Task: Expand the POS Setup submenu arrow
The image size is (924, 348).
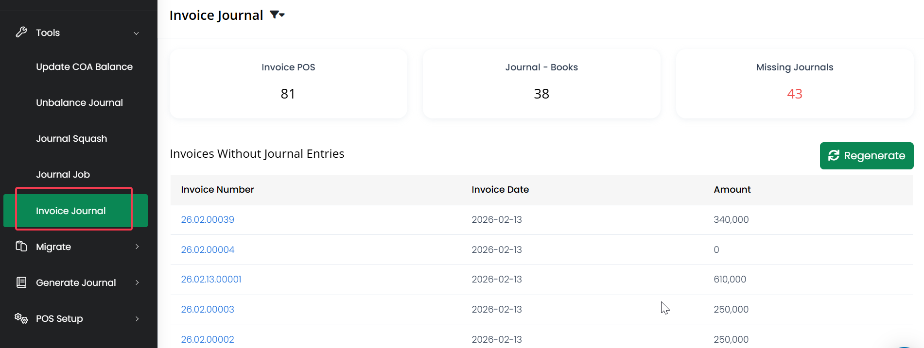Action: (x=137, y=318)
